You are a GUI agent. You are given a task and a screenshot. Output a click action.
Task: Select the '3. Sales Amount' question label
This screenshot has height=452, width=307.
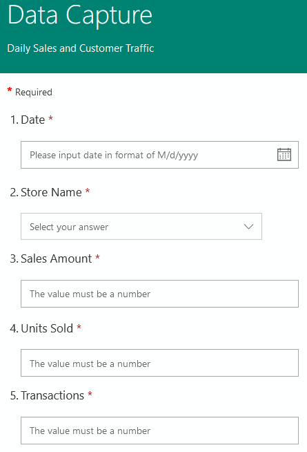coord(51,258)
